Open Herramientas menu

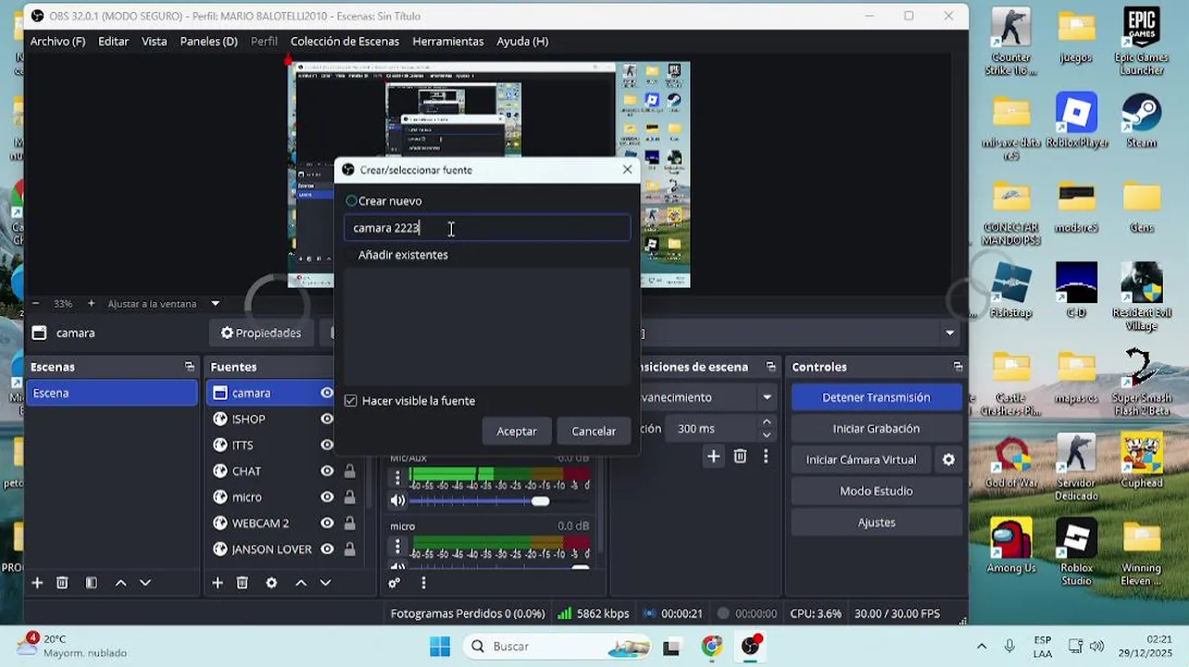(448, 41)
